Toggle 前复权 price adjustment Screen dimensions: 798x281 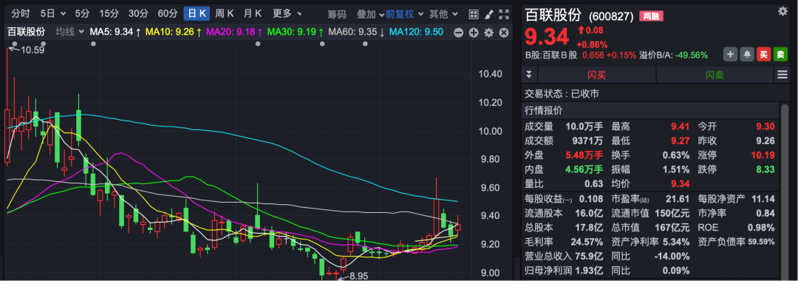[x=400, y=14]
